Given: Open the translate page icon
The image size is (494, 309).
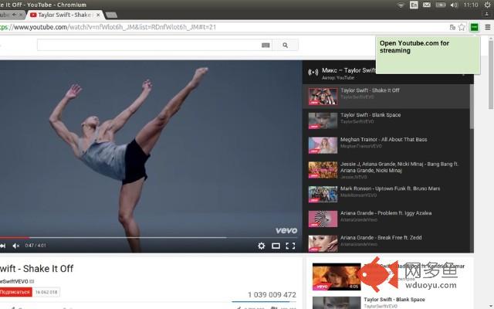Looking at the screenshot, I should point(452,27).
